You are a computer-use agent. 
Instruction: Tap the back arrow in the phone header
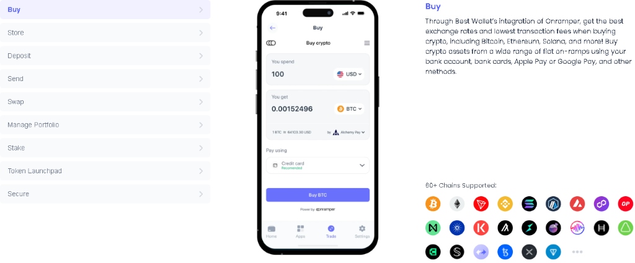tap(273, 28)
